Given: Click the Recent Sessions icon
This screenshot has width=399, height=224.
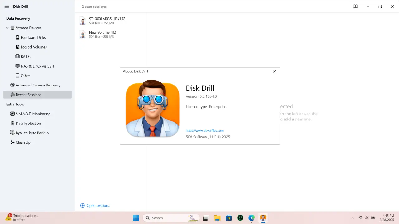Looking at the screenshot, I should pyautogui.click(x=12, y=95).
